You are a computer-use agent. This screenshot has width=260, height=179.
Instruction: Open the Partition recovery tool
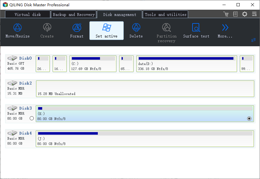(x=167, y=33)
